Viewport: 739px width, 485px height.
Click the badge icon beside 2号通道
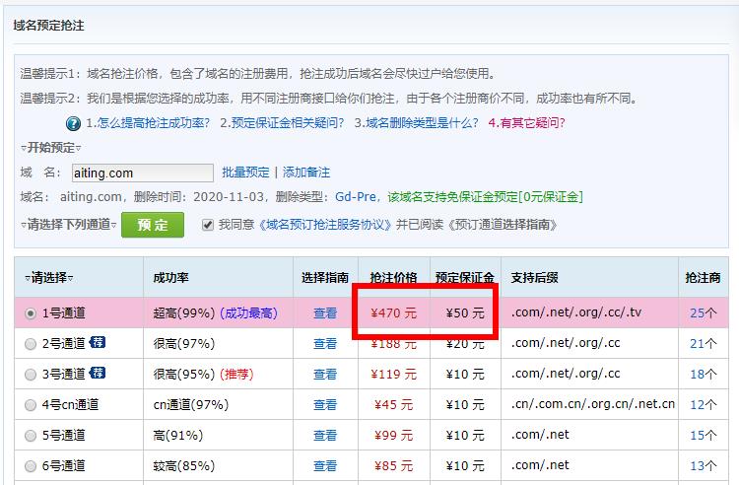pyautogui.click(x=97, y=343)
